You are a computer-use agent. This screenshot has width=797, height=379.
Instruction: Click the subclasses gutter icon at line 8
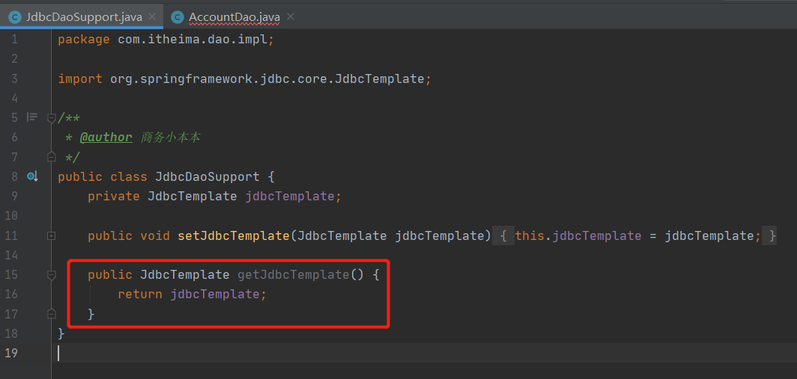[32, 176]
